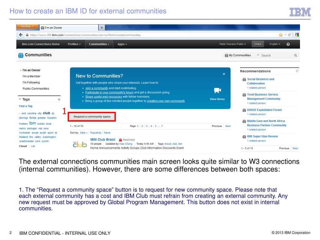This screenshot has height=240, width=320.
Task: Expand the Communities menu
Action: point(99,44)
